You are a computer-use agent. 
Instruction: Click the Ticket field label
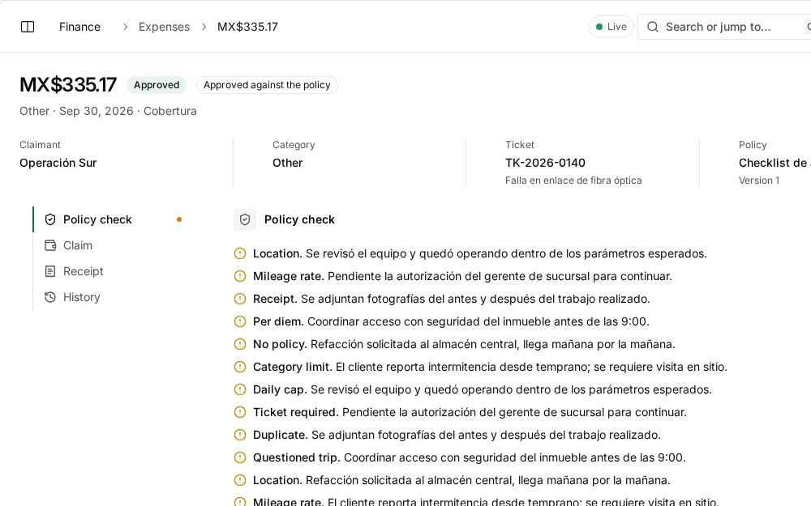click(520, 145)
